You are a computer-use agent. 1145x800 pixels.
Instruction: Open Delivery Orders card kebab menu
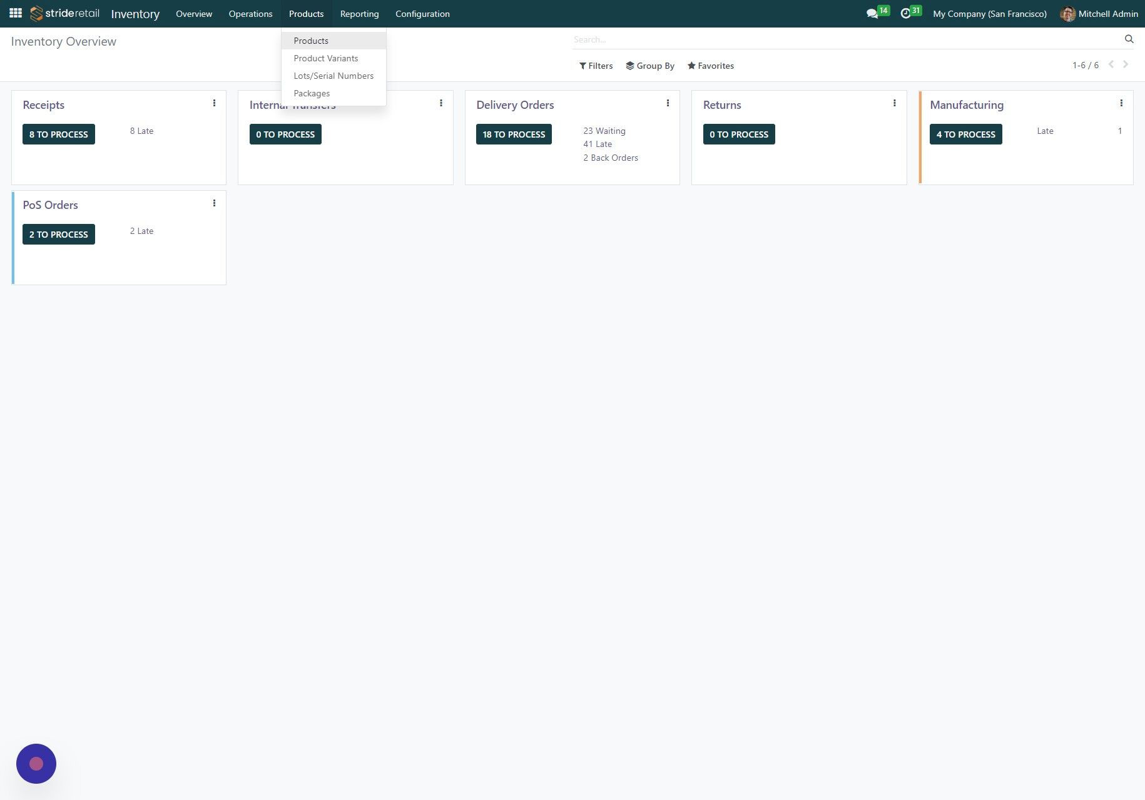point(668,103)
